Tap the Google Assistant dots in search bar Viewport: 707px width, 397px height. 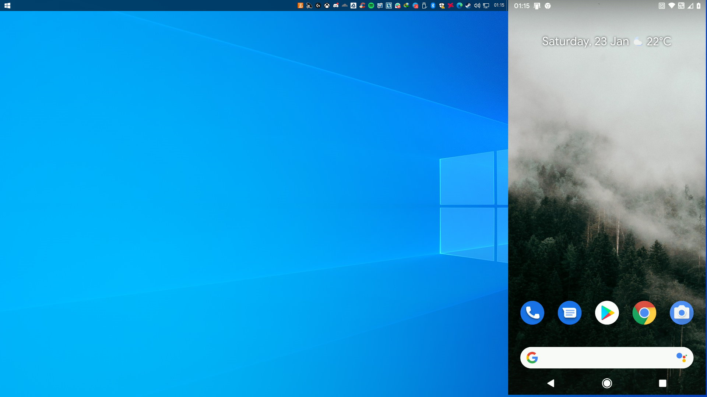pos(682,357)
